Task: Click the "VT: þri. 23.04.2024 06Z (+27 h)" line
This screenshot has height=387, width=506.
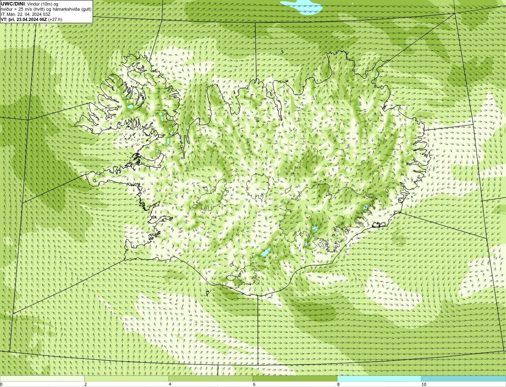Action: click(x=31, y=19)
